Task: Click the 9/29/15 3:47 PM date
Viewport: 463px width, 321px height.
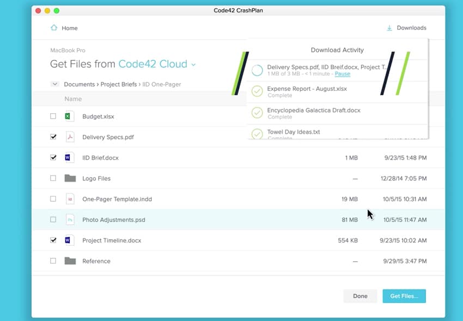Action: pos(405,261)
